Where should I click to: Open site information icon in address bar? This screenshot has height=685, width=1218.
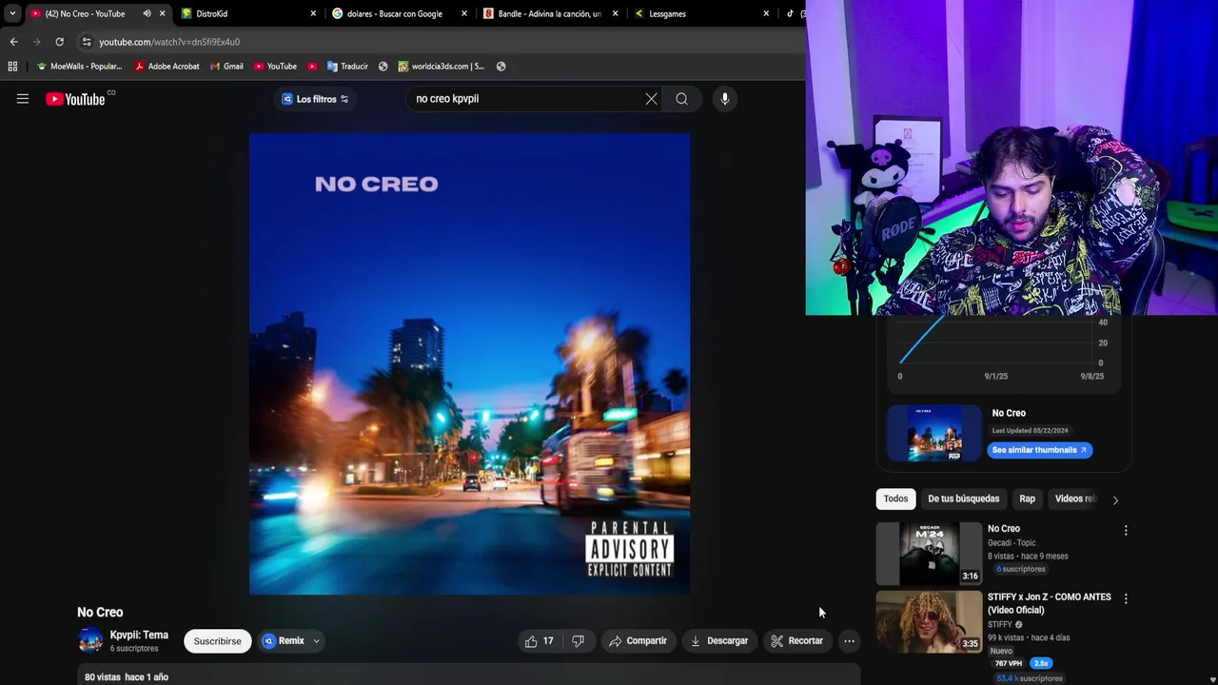pyautogui.click(x=87, y=42)
